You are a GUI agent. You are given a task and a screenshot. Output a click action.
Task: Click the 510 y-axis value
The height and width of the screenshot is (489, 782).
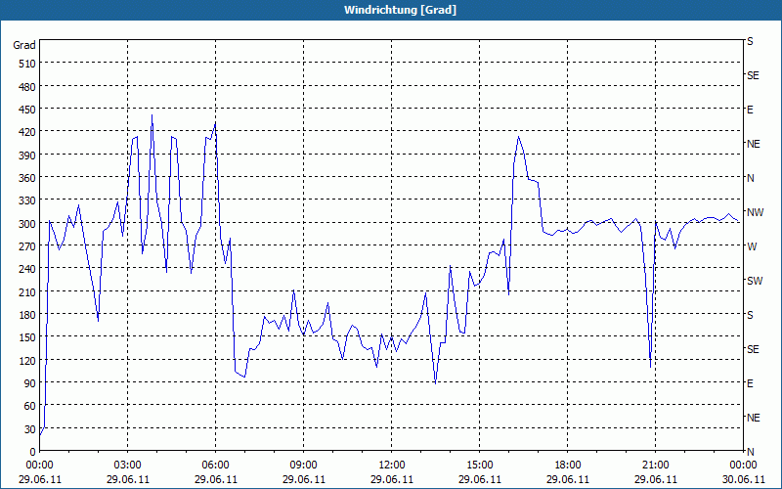27,64
